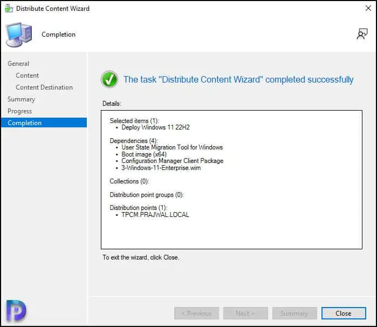The width and height of the screenshot is (377, 327).
Task: Select the Progress step in sidebar
Action: (x=20, y=111)
